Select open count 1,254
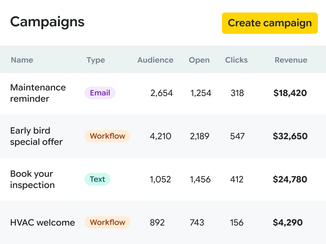The height and width of the screenshot is (244, 326). [x=201, y=93]
